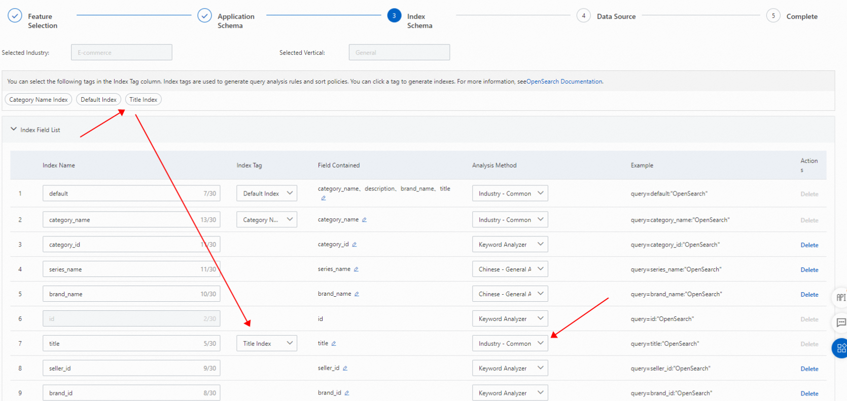Click the Application Schema checkmark step icon
Viewport: 847px width, 401px height.
[x=204, y=16]
